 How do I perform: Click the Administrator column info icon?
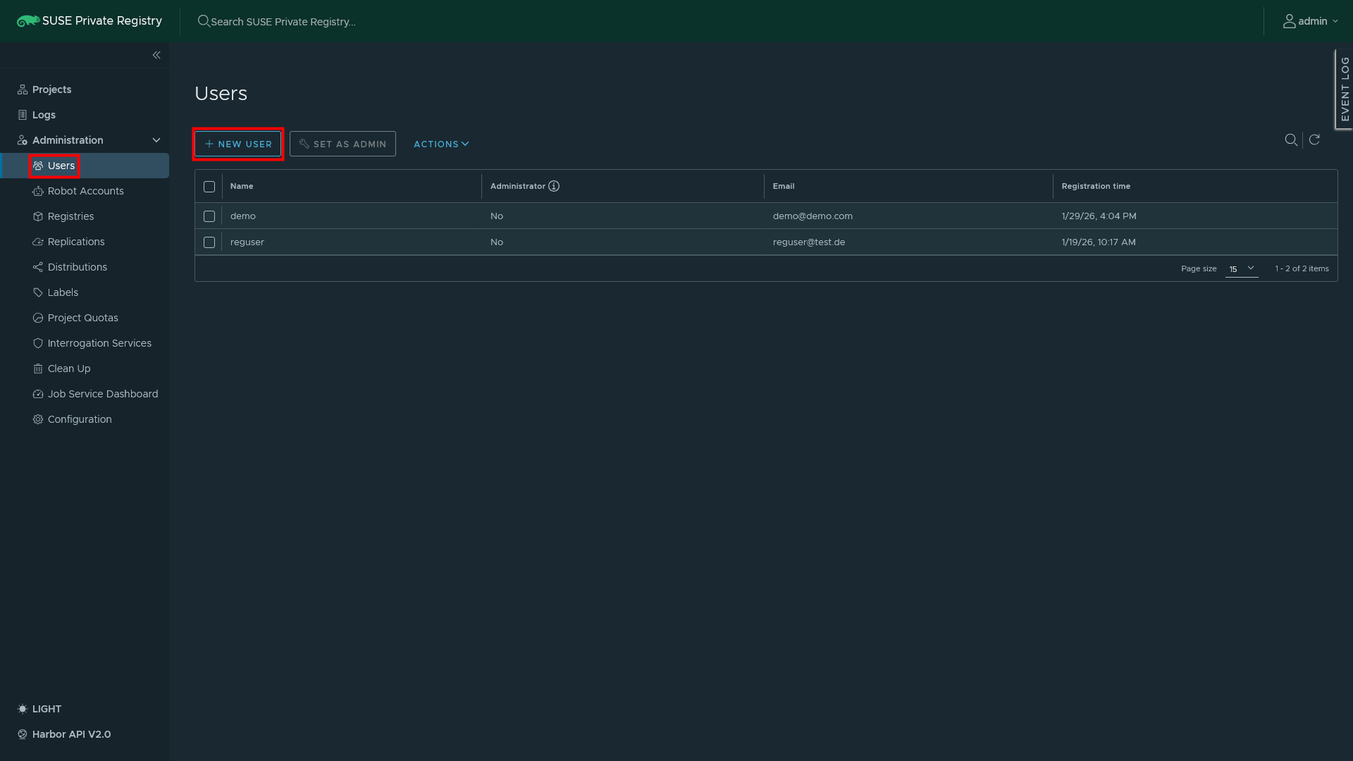coord(554,186)
